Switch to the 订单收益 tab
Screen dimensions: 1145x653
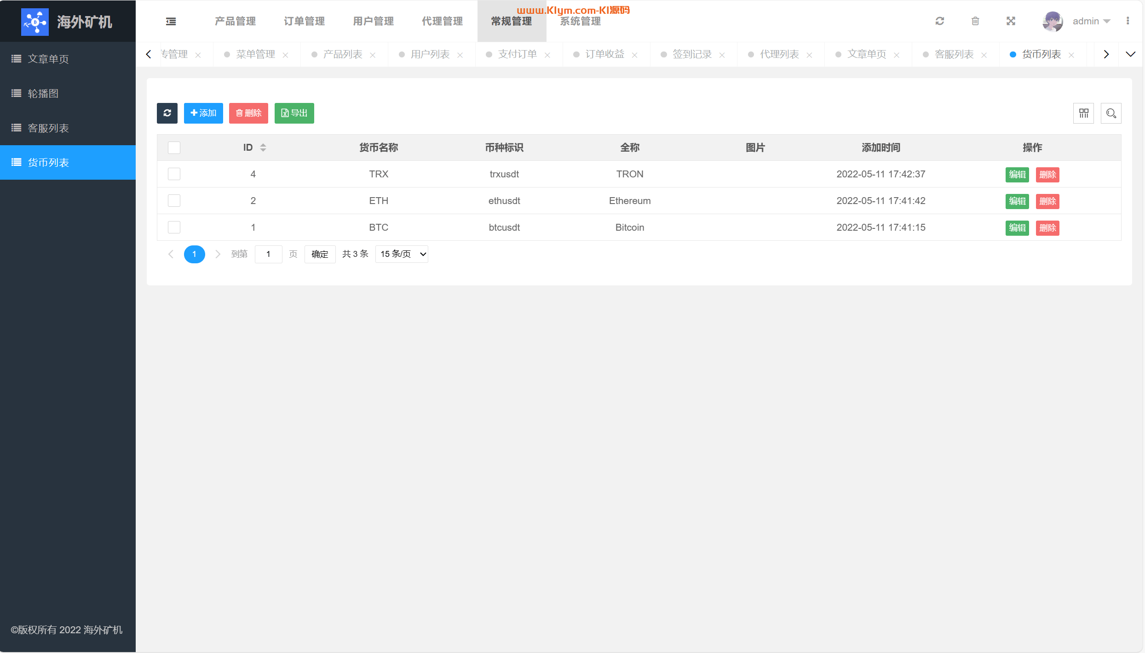pos(604,54)
